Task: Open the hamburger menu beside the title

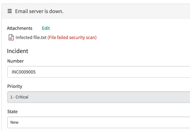Action: click(10, 11)
